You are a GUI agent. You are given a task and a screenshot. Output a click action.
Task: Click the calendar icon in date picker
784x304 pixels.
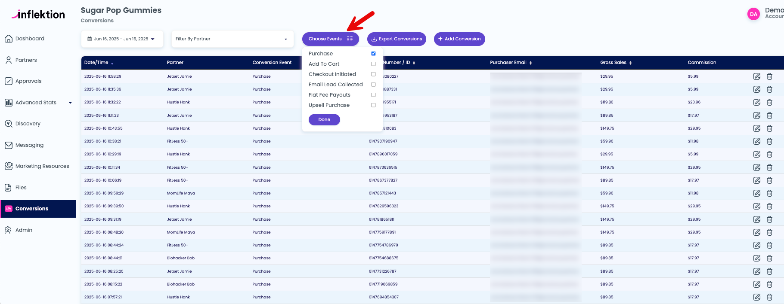pos(90,39)
